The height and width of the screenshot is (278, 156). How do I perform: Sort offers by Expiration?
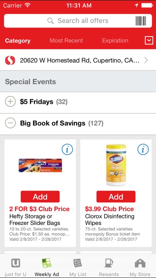[115, 41]
